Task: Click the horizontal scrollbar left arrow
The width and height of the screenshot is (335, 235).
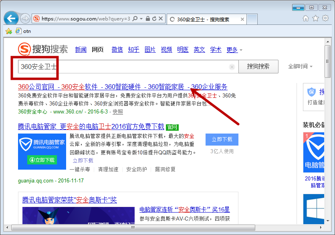Action: click(x=7, y=227)
